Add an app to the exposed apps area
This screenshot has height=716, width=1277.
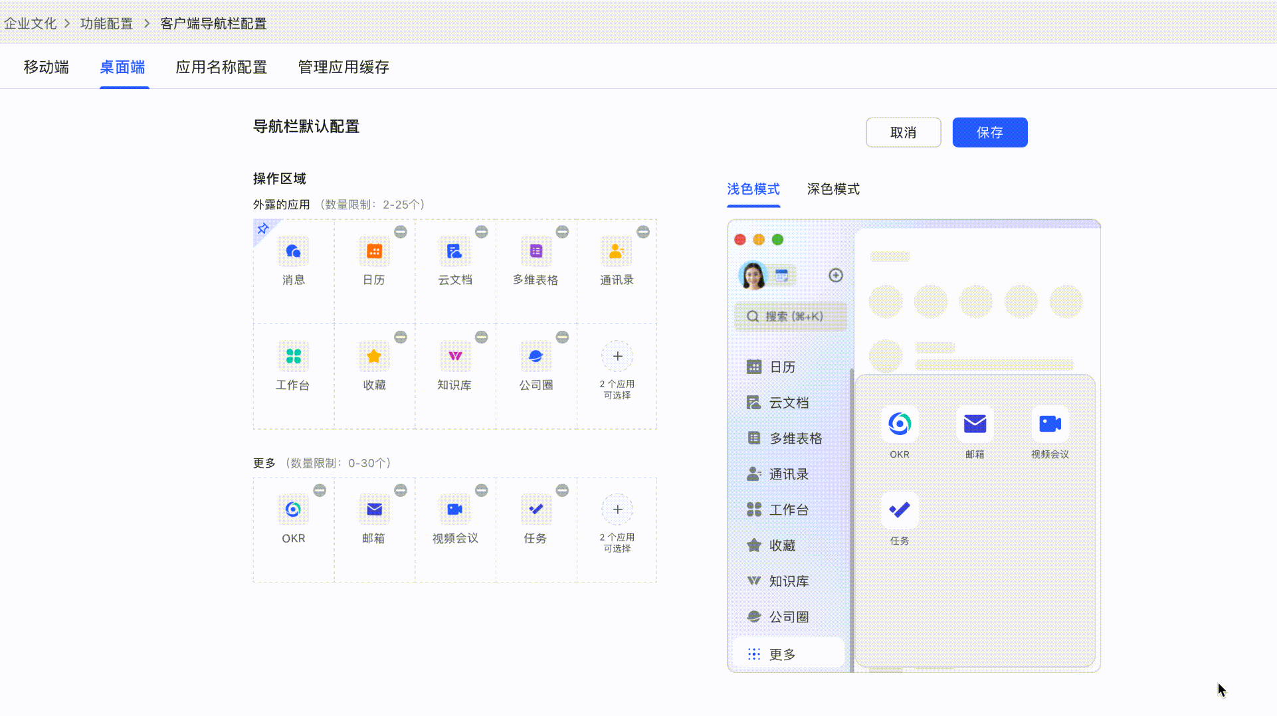(617, 356)
